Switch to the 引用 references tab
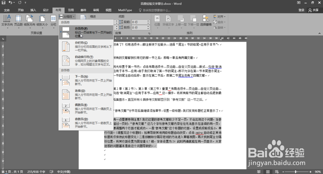Screen dimensions: 323x174 pyautogui.click(x=71, y=10)
